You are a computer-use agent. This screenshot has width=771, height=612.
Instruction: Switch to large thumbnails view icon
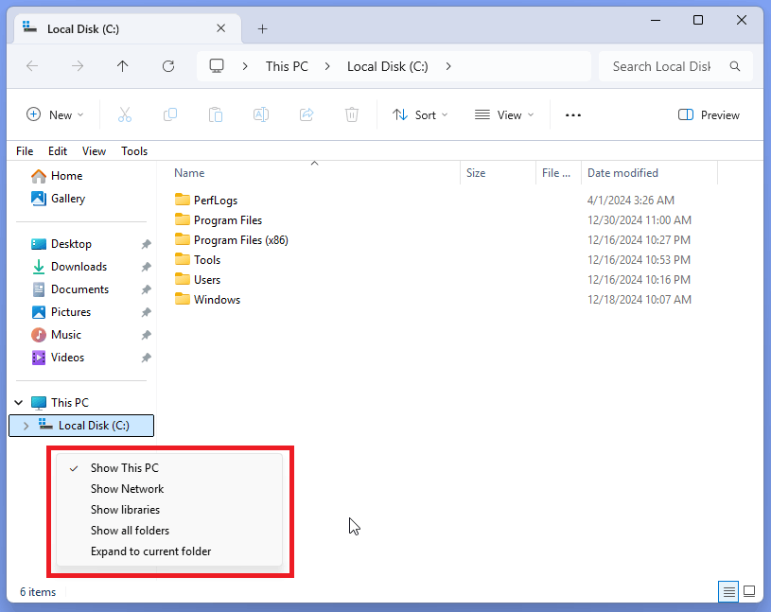coord(749,591)
